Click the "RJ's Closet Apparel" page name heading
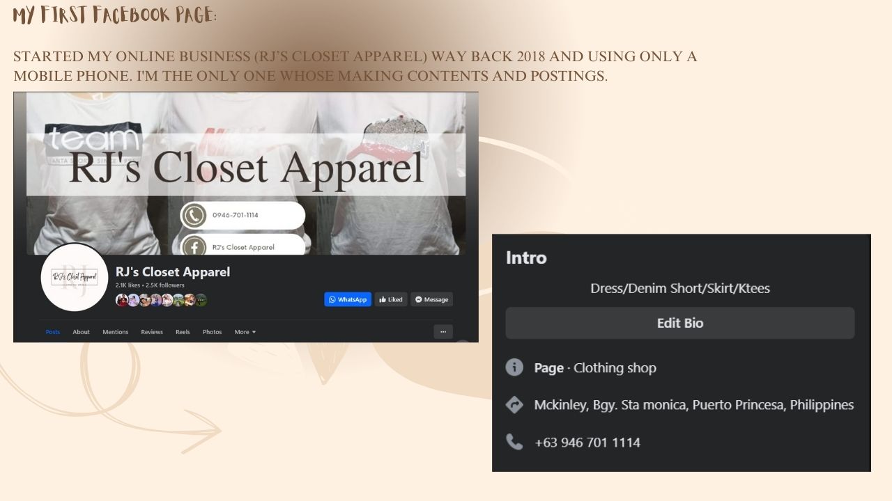Screen dimensions: 892x501 coord(173,271)
